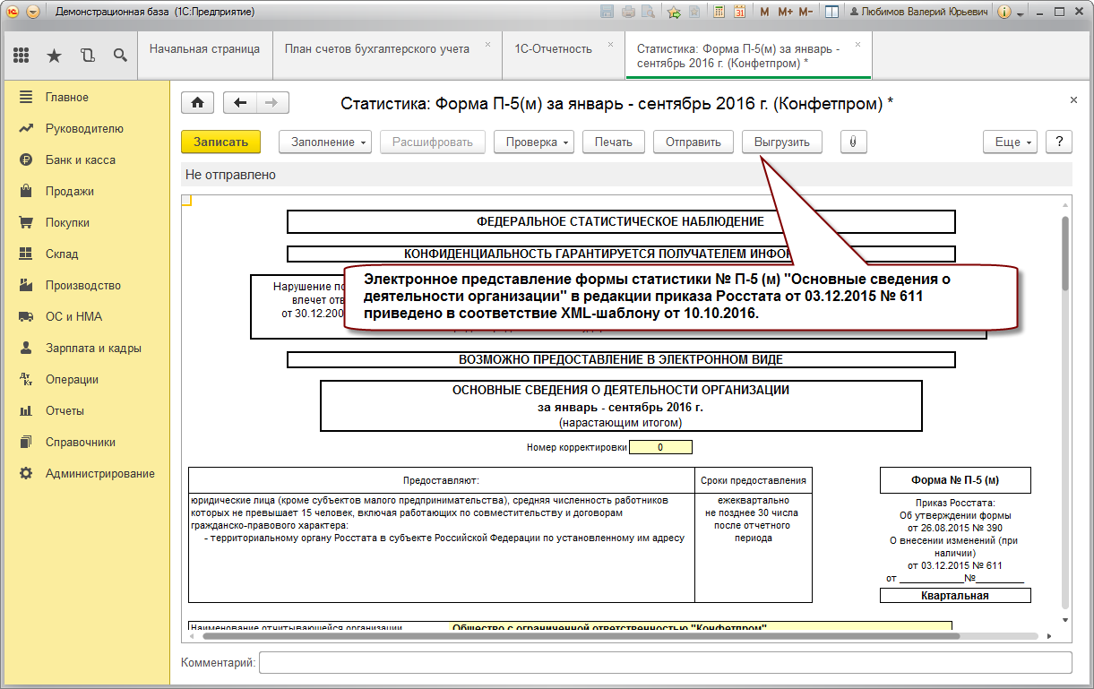The width and height of the screenshot is (1094, 689).
Task: Expand the small arrow next to info icon
Action: [1020, 14]
